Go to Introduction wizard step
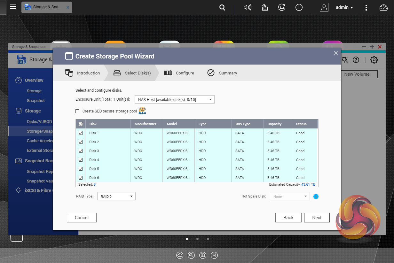Image resolution: width=394 pixels, height=263 pixels. pos(83,73)
